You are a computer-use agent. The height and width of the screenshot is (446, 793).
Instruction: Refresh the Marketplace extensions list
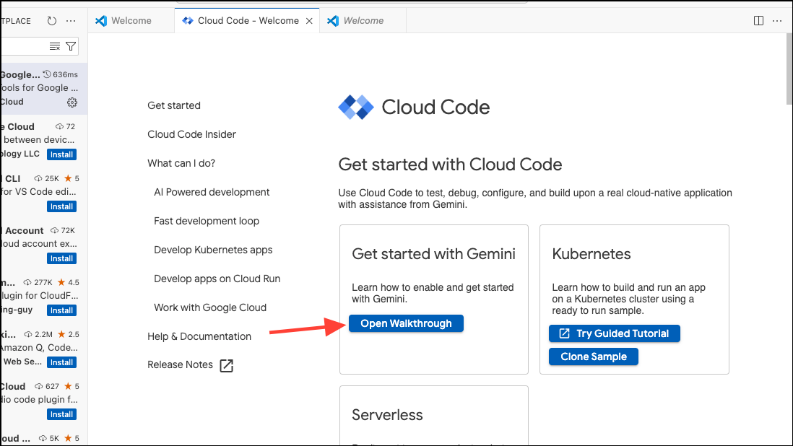point(51,20)
